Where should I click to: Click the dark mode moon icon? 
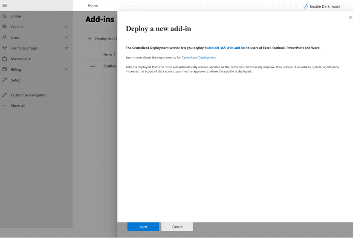(306, 6)
